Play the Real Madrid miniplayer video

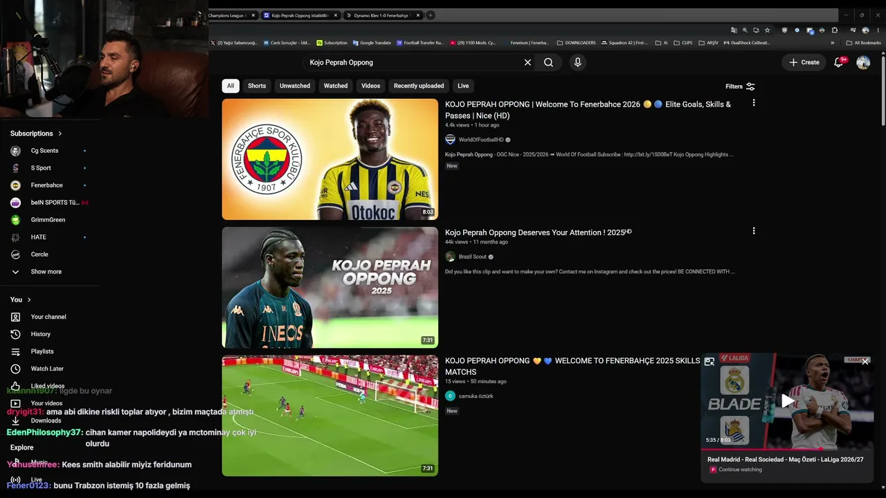(788, 400)
